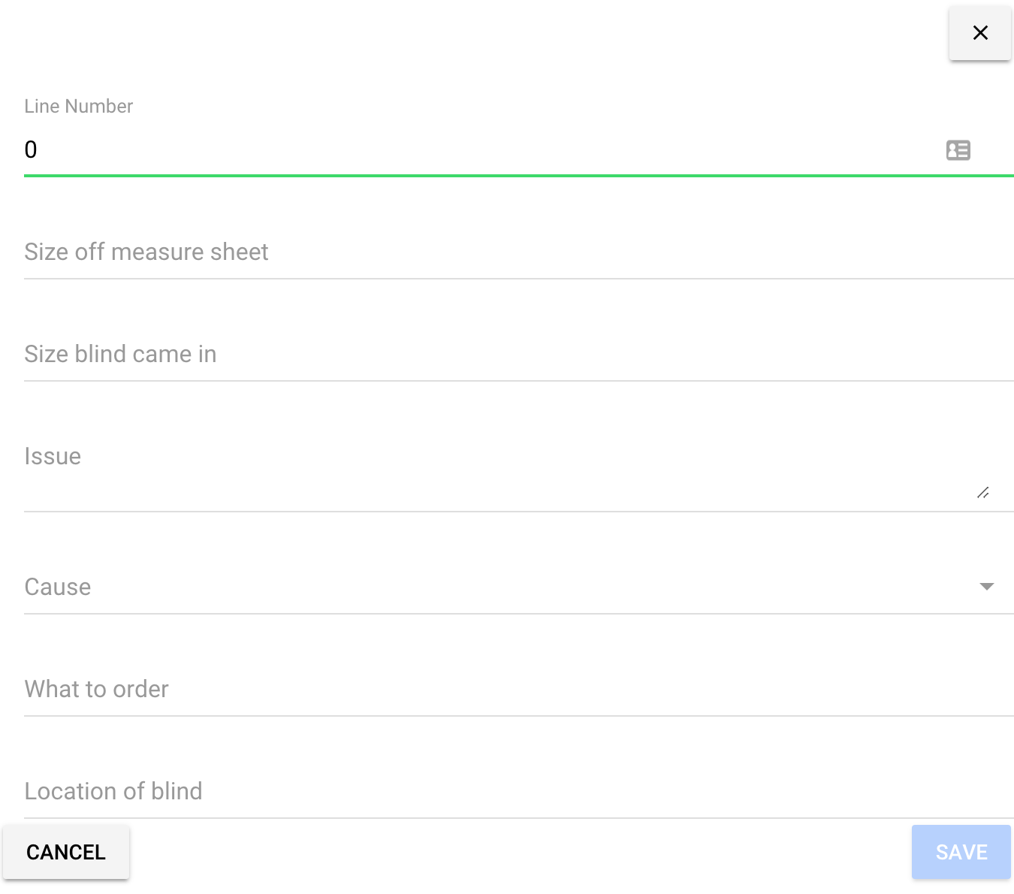
Task: Focus the Line Number input field
Action: tap(481, 150)
